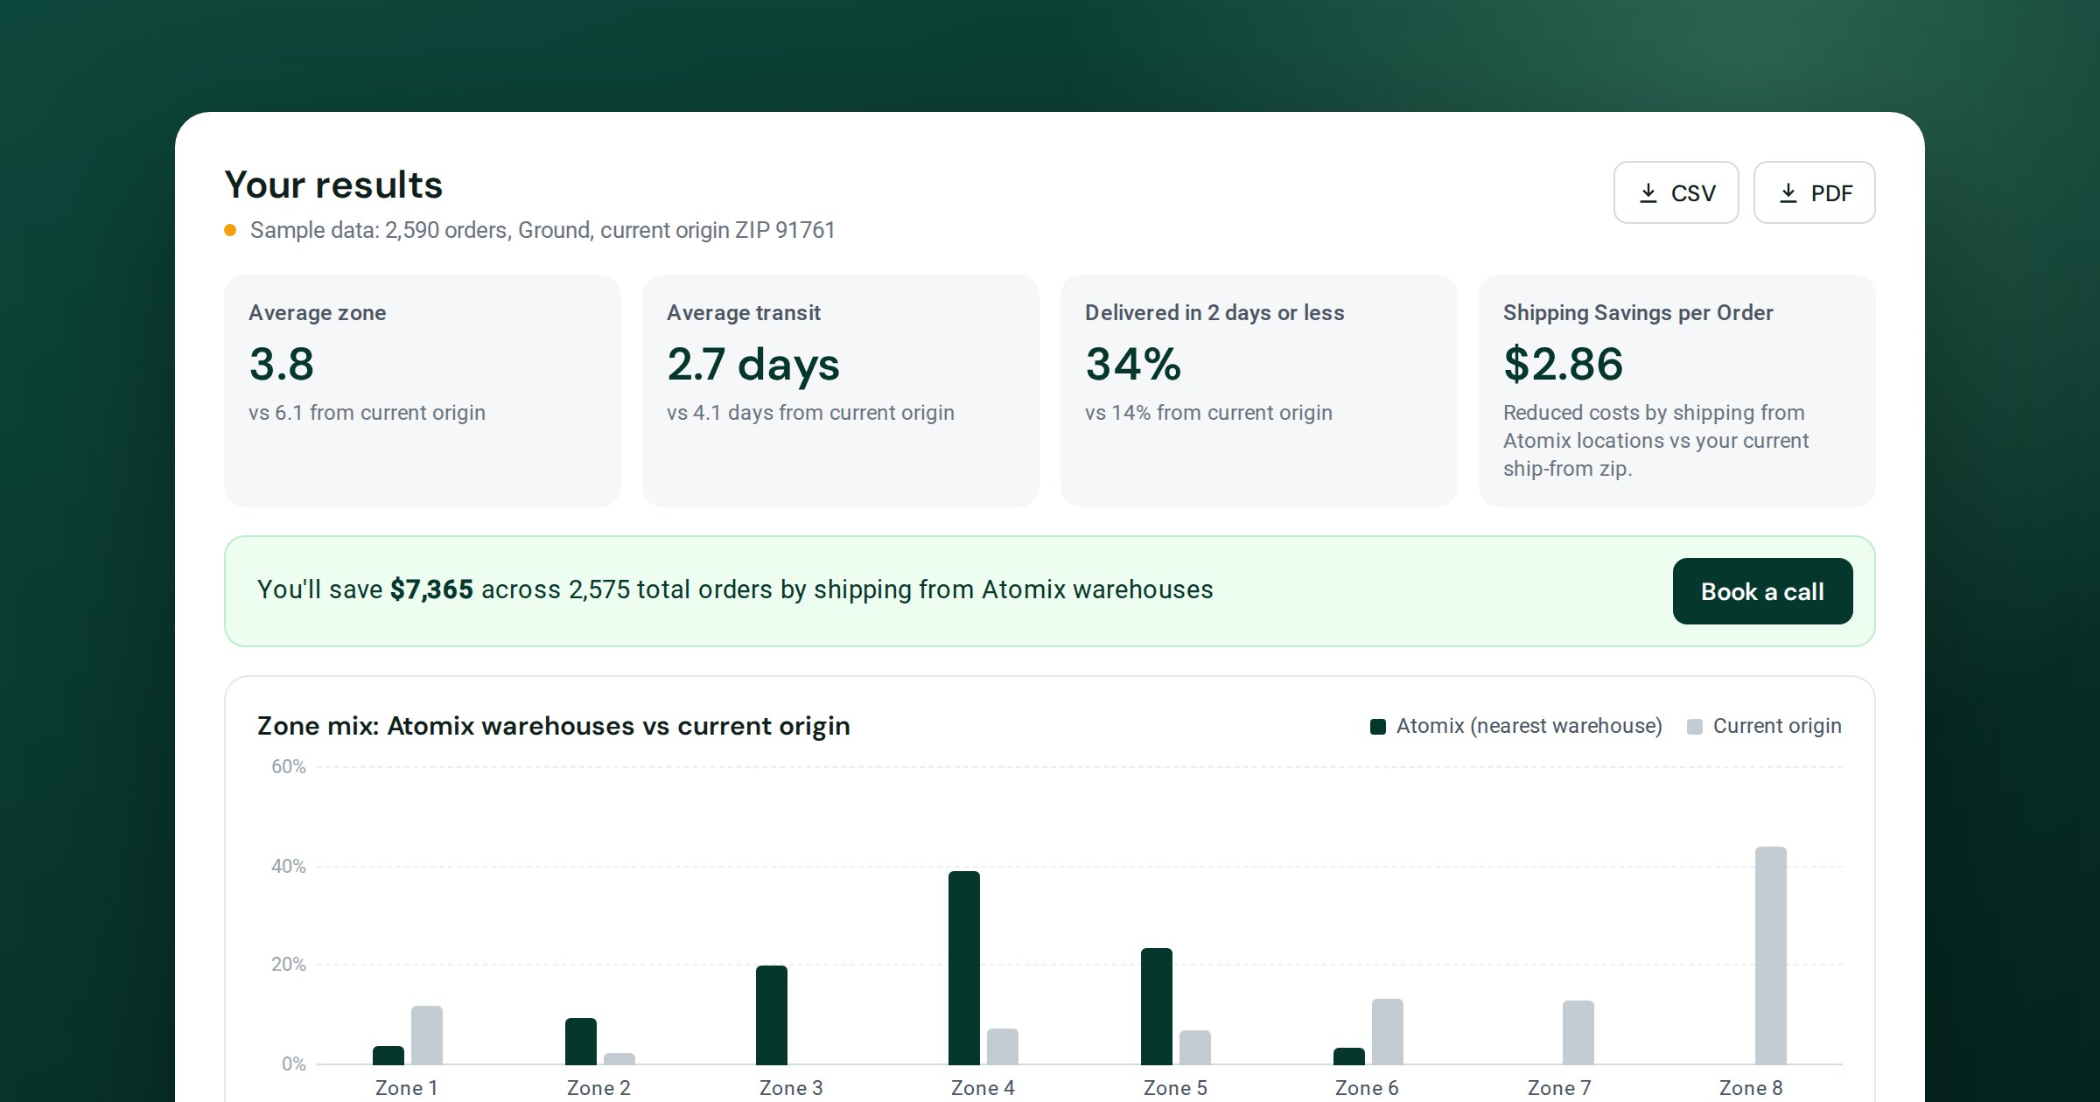Viewport: 2100px width, 1102px height.
Task: Click the 60% y-axis label
Action: coord(288,767)
